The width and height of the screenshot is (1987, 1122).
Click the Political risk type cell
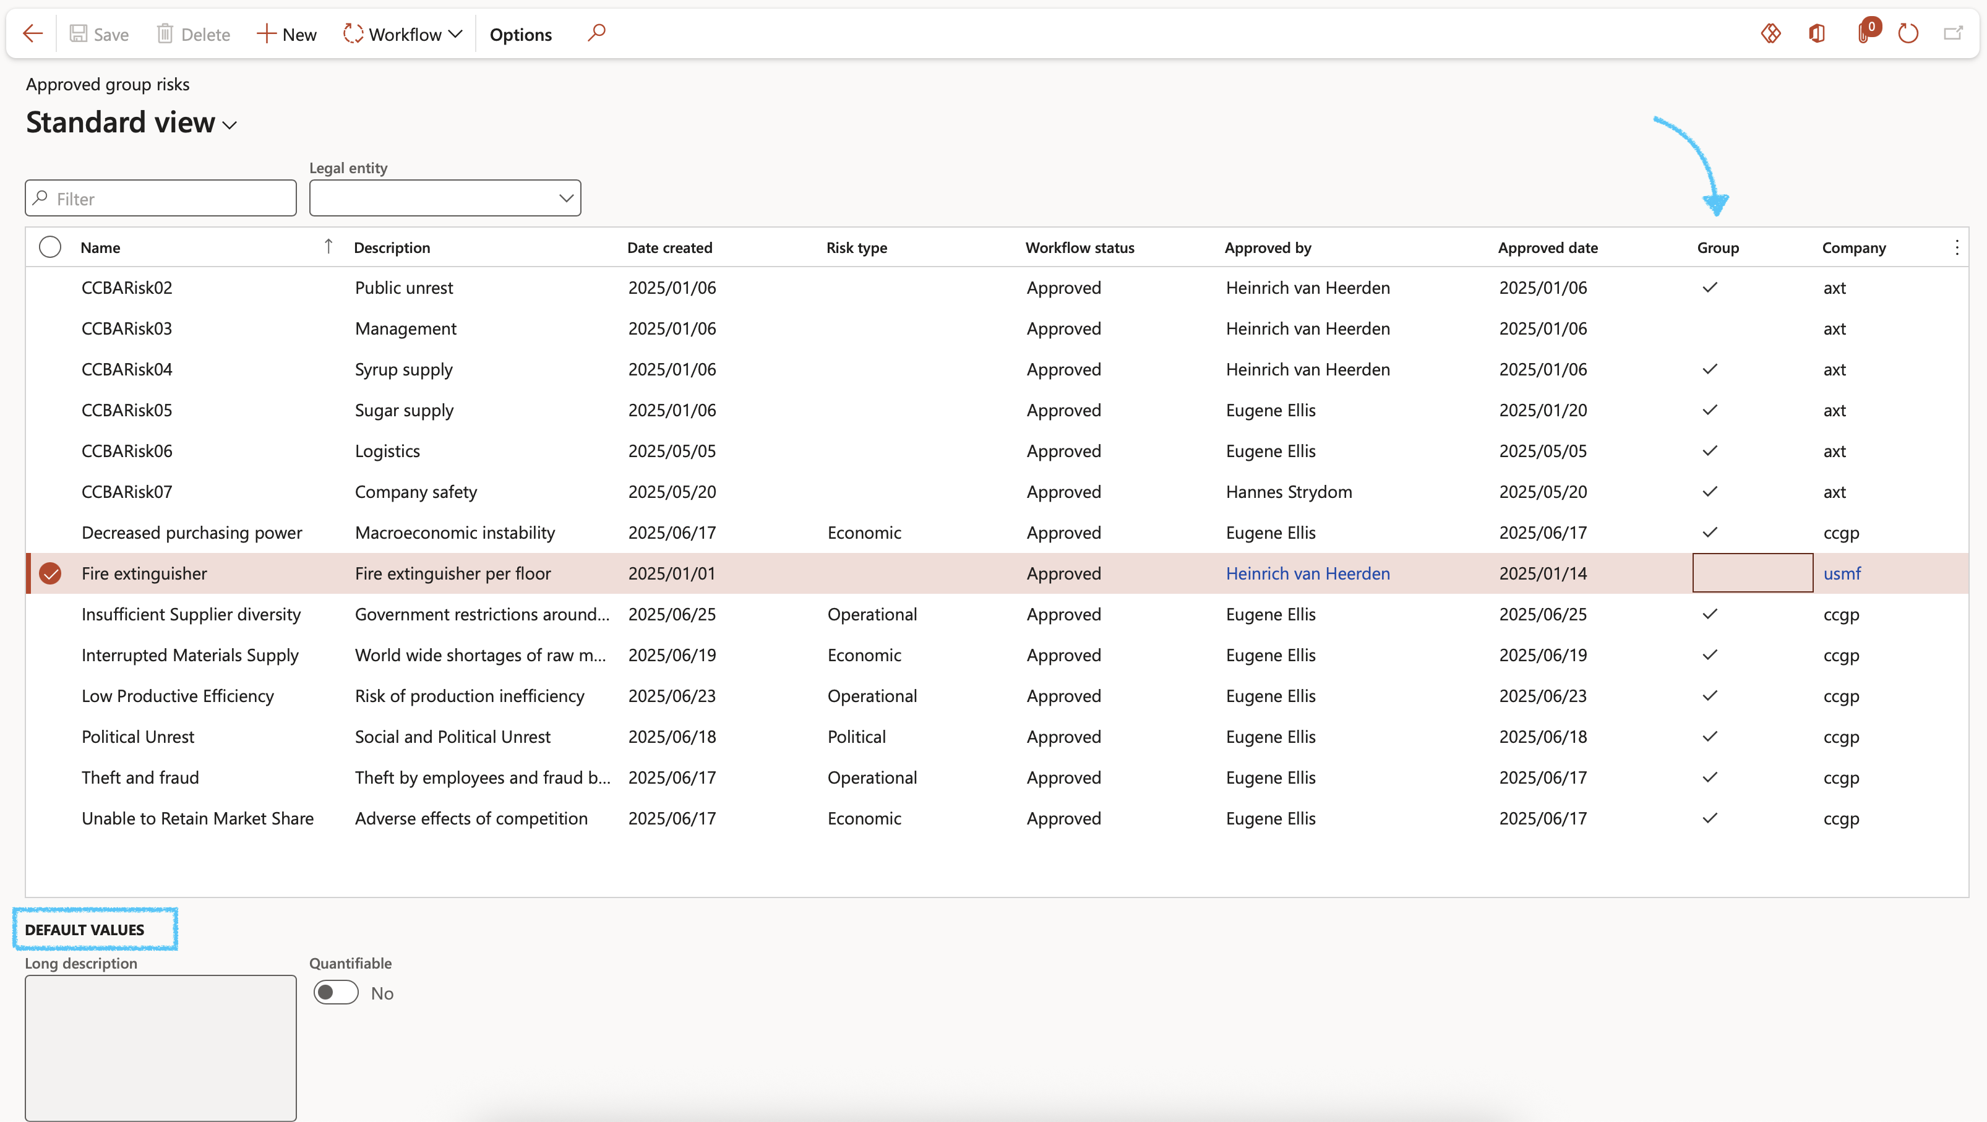pos(856,737)
